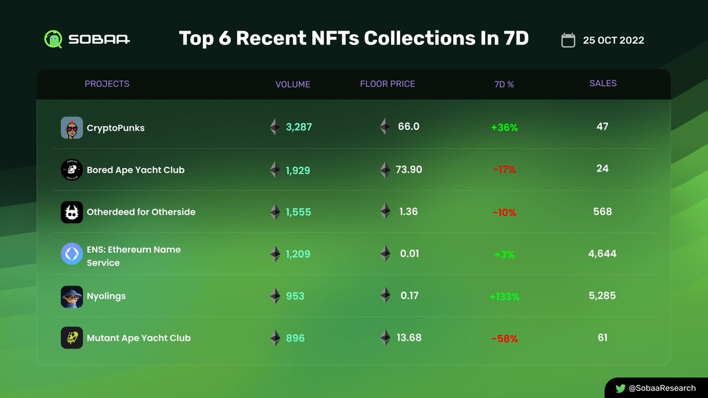Click the CryptoPunks project name

[x=116, y=128]
